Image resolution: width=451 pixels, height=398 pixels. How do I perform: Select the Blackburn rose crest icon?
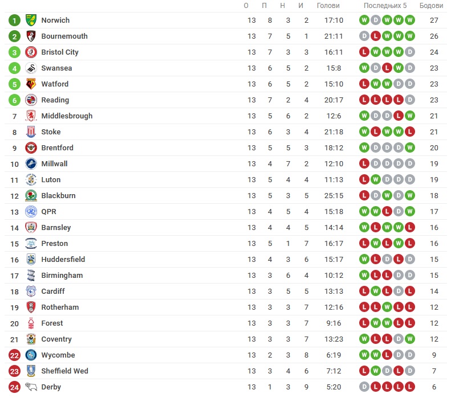pyautogui.click(x=31, y=195)
